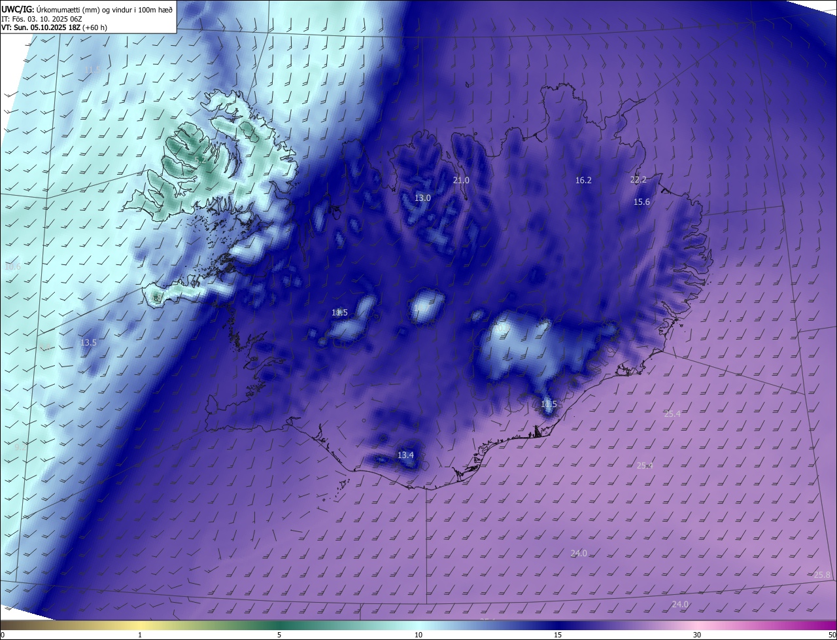Select the 30 tick label on the color scale
837x640 pixels.
(x=697, y=635)
